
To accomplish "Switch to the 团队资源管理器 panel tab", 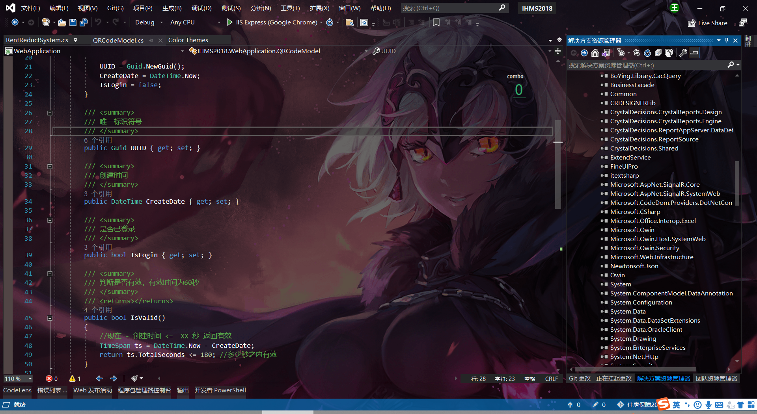I will 716,378.
